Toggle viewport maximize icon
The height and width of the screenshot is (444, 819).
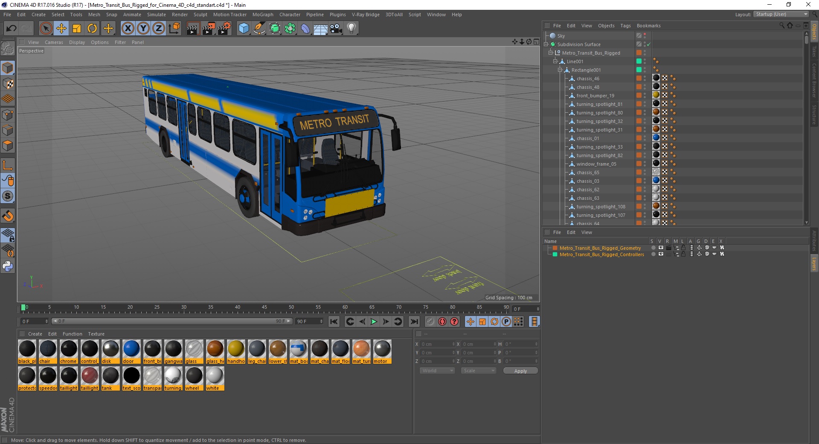(x=536, y=42)
